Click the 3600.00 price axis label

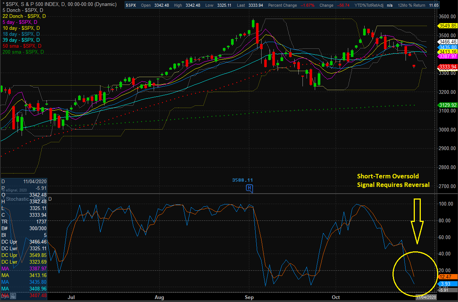coord(448,16)
